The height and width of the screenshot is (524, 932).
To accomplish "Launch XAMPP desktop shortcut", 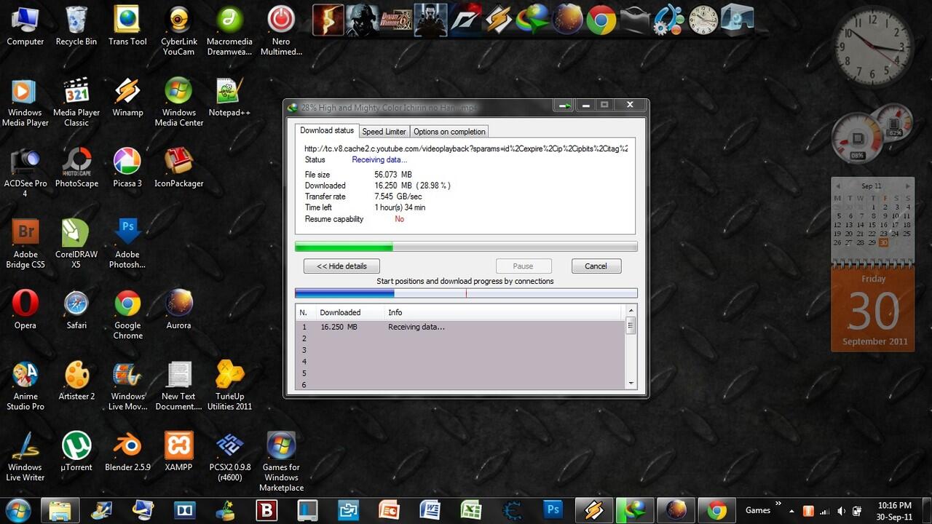I will [178, 451].
